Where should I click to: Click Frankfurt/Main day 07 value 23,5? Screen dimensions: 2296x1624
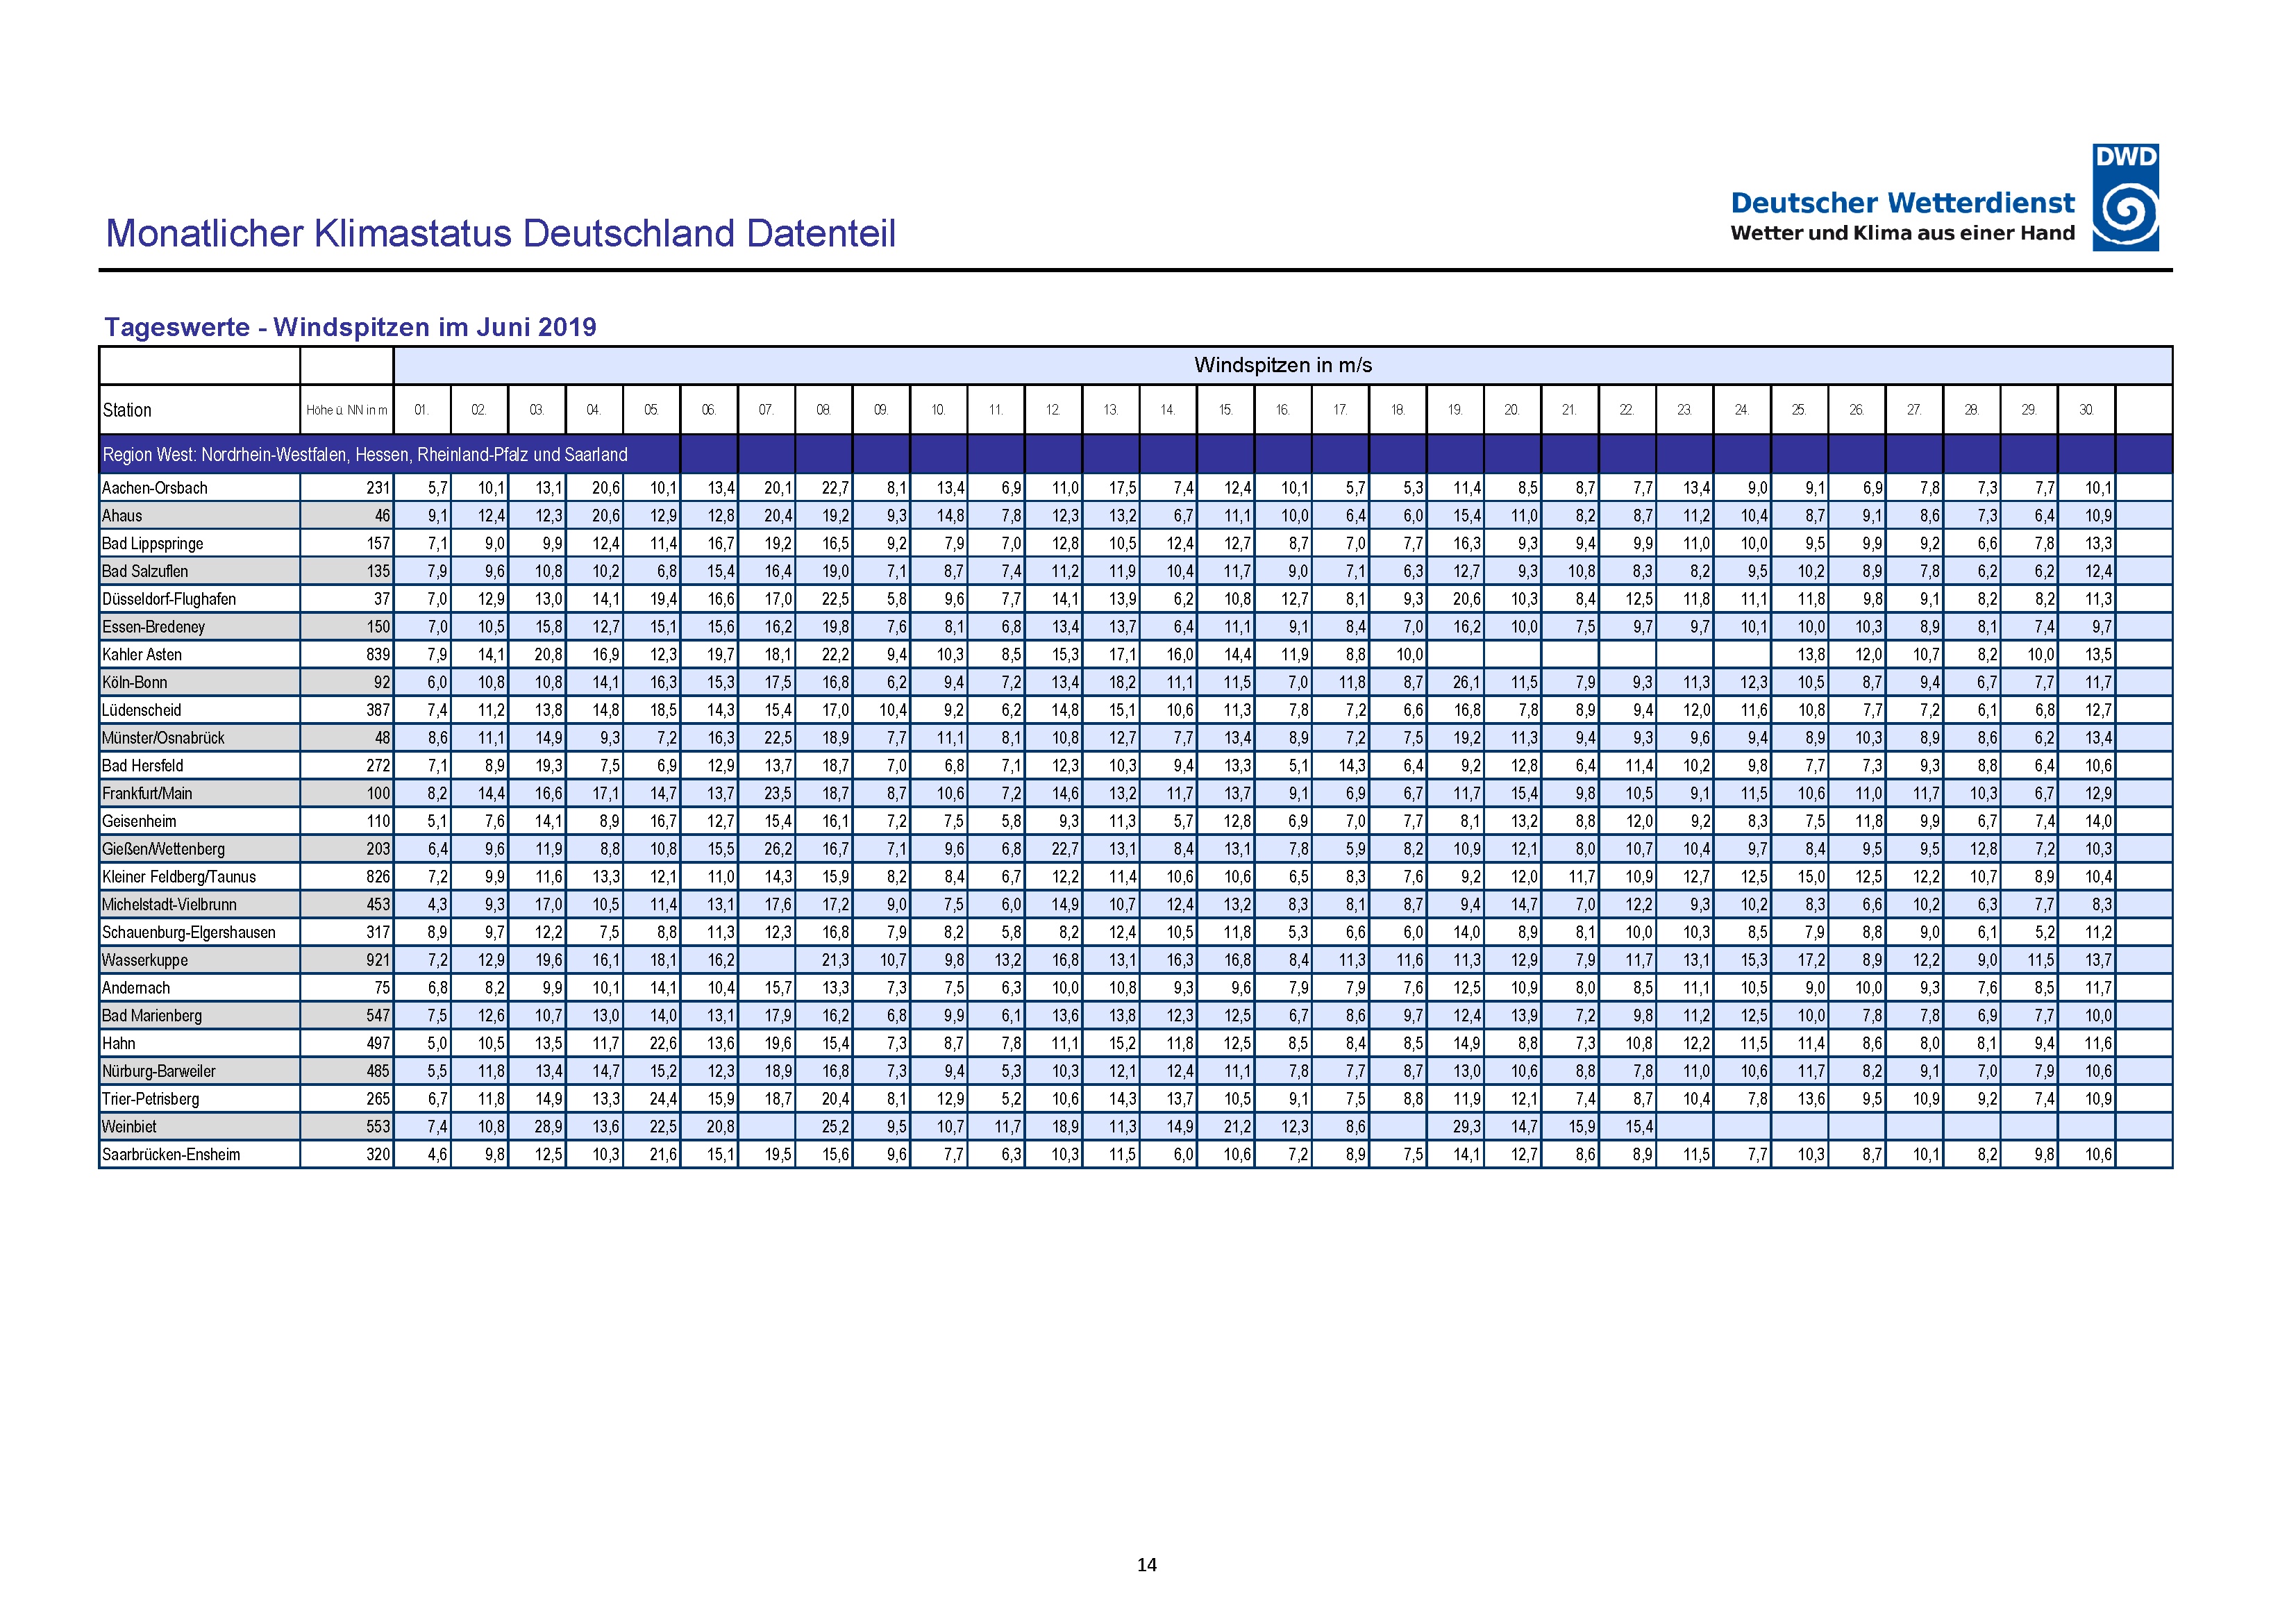click(x=778, y=794)
